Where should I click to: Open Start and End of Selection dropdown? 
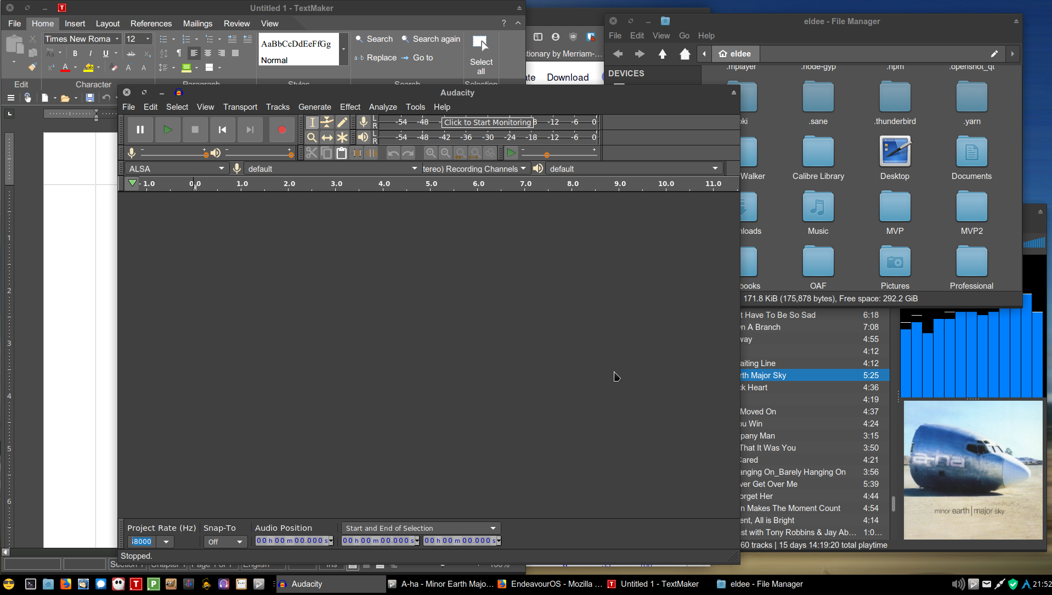(x=421, y=528)
